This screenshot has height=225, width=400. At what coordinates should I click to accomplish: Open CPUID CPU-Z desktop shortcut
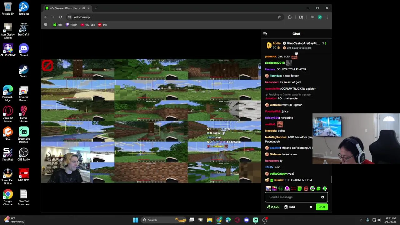pos(8,50)
